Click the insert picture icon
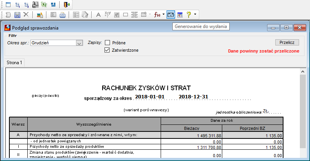Image resolution: width=310 pixels, height=161 pixels. click(x=117, y=15)
